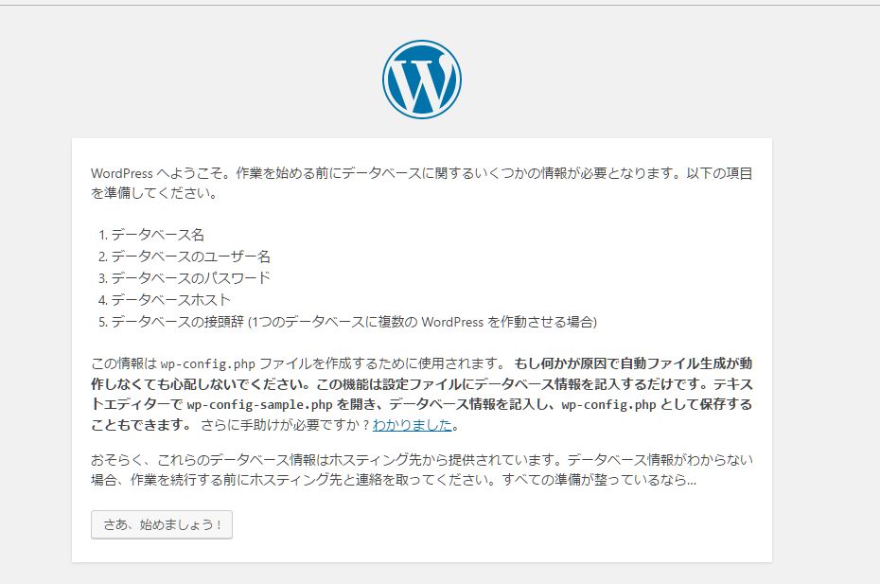Click the おそらく、これらのデータベース情報 paragraph
The image size is (880, 584).
pyautogui.click(x=421, y=469)
